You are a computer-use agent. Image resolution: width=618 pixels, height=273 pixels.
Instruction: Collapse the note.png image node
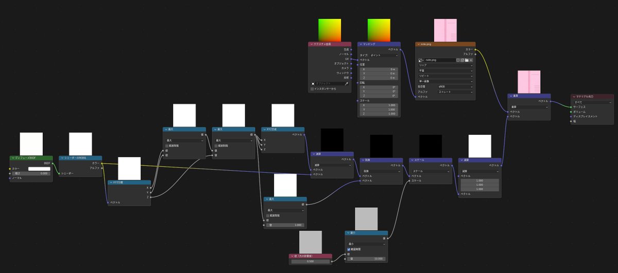419,44
